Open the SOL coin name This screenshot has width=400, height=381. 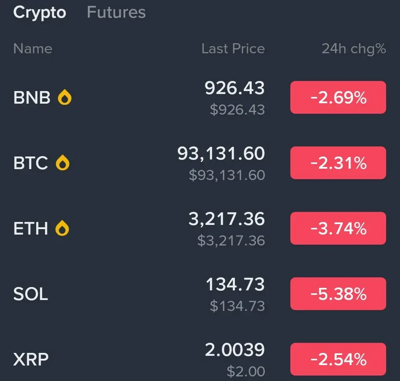click(31, 294)
